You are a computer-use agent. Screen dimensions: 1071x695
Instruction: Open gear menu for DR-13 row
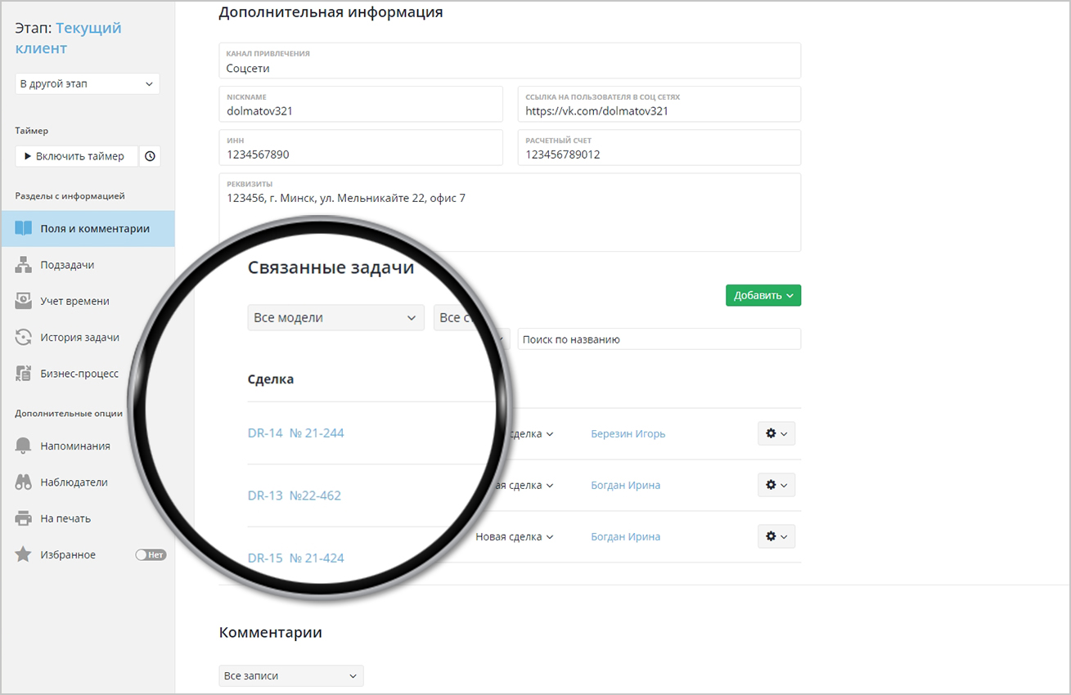[x=776, y=485]
